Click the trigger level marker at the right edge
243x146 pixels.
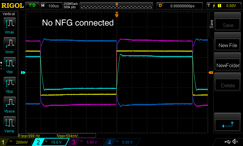coord(211,72)
